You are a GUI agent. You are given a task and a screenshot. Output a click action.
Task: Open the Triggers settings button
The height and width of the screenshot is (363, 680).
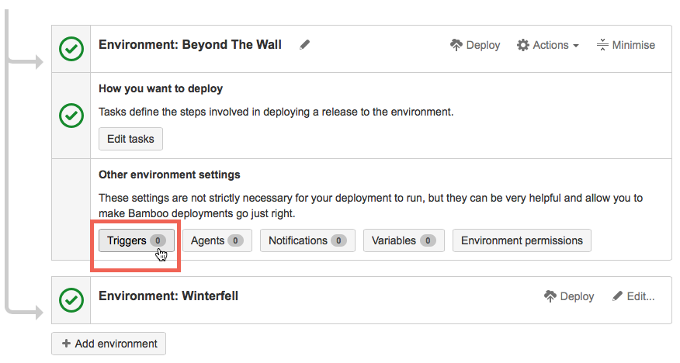coord(137,240)
